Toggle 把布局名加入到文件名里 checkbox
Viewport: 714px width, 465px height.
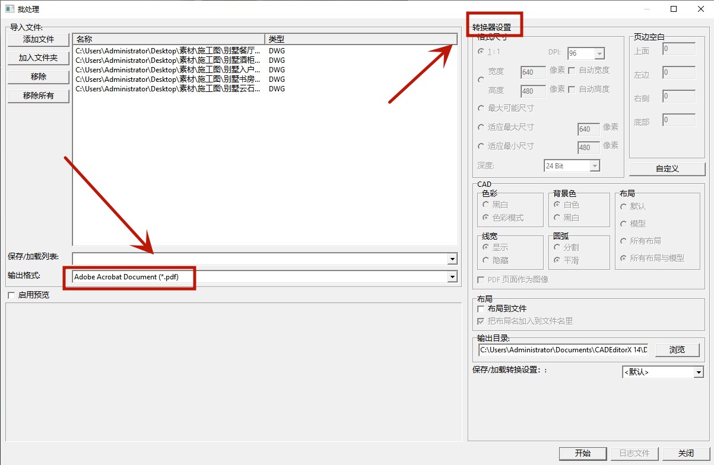click(x=481, y=321)
